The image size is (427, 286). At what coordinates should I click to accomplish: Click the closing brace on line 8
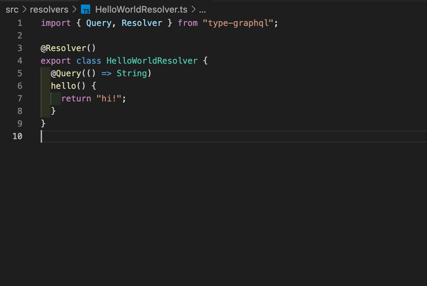53,111
